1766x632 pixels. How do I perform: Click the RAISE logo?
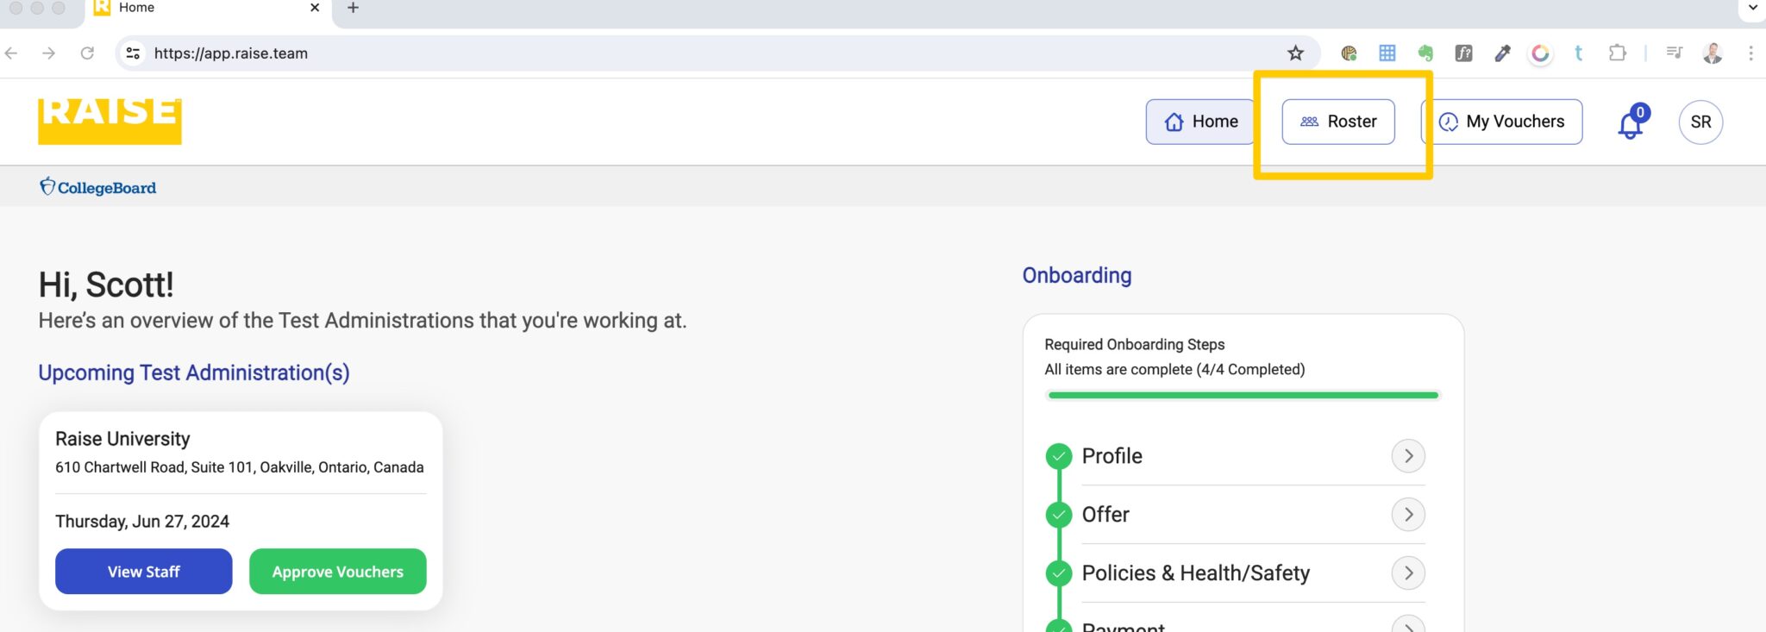pos(110,120)
